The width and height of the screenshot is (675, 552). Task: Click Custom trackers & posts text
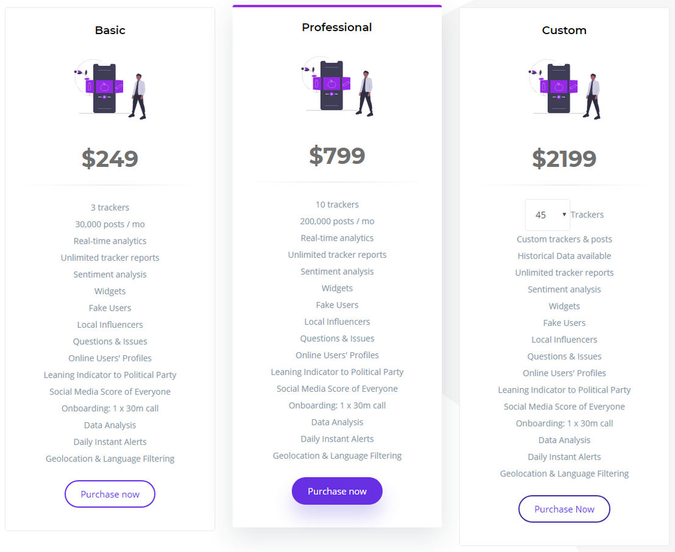coord(564,239)
